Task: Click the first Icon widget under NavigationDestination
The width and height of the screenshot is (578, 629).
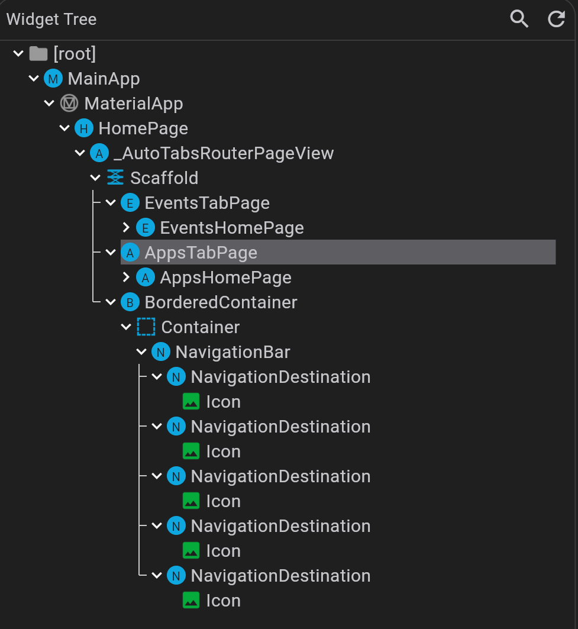Action: pos(192,401)
